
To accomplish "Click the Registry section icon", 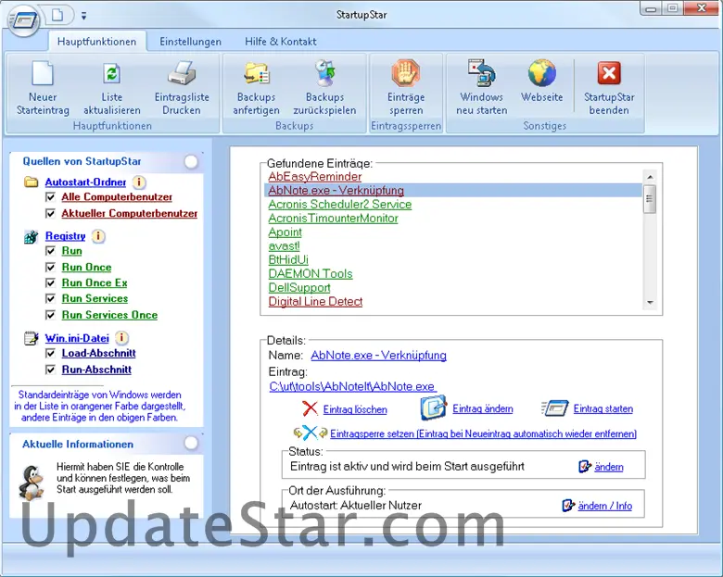I will [31, 237].
